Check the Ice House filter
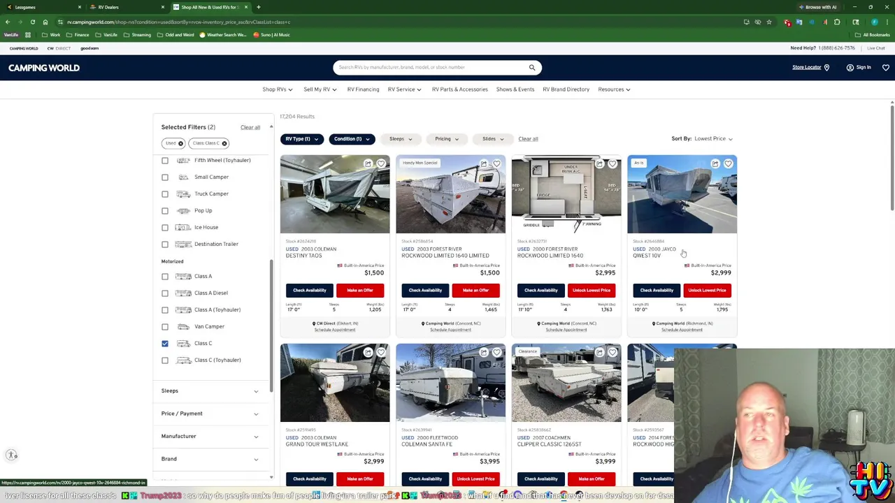 point(165,228)
